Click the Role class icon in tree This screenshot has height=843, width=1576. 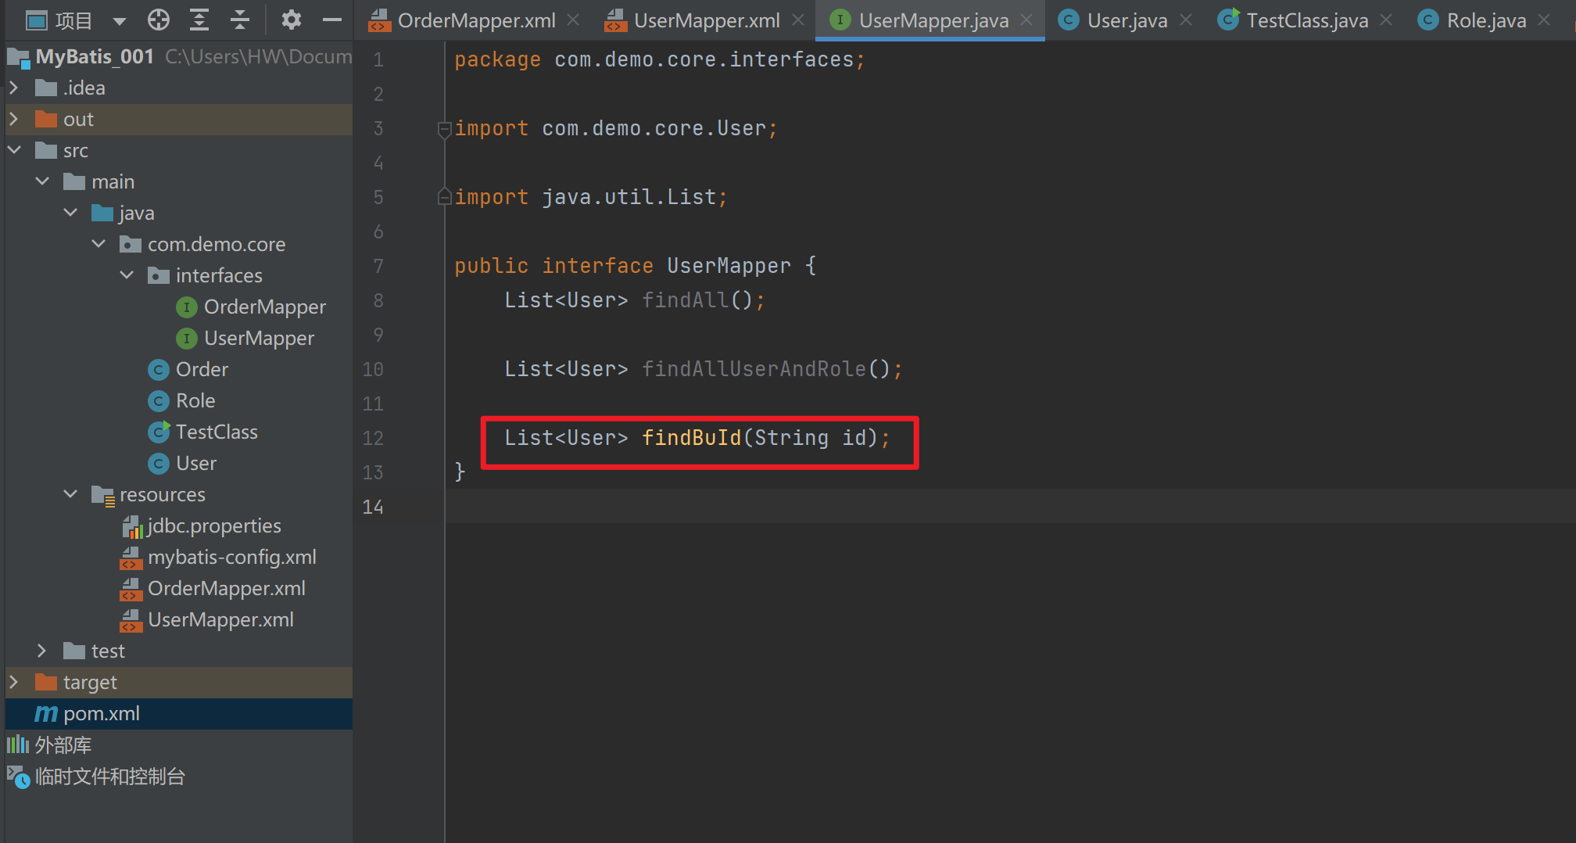[x=158, y=401]
